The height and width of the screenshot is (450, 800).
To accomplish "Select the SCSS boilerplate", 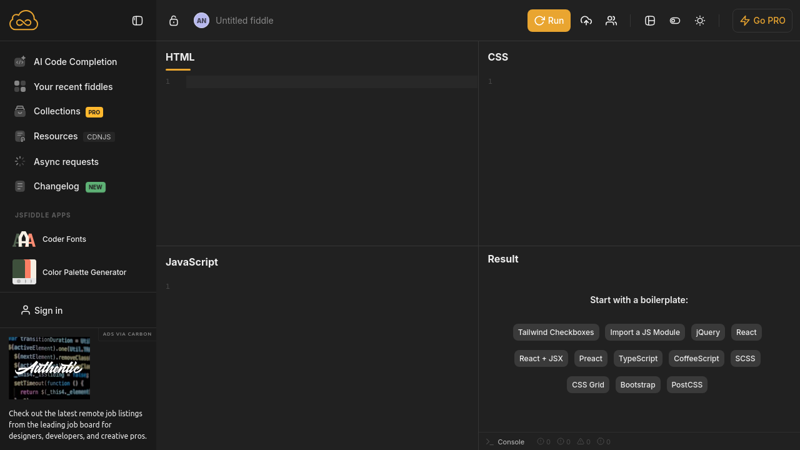I will pyautogui.click(x=746, y=359).
